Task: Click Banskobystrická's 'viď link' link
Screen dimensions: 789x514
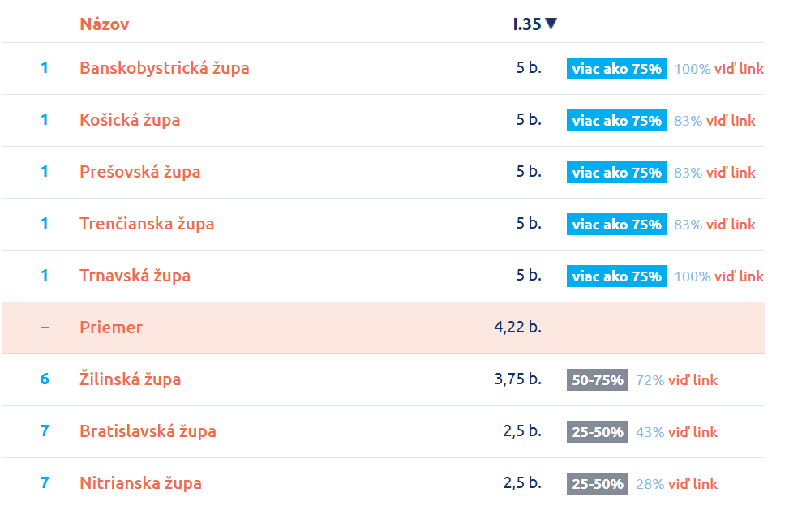Action: point(740,69)
